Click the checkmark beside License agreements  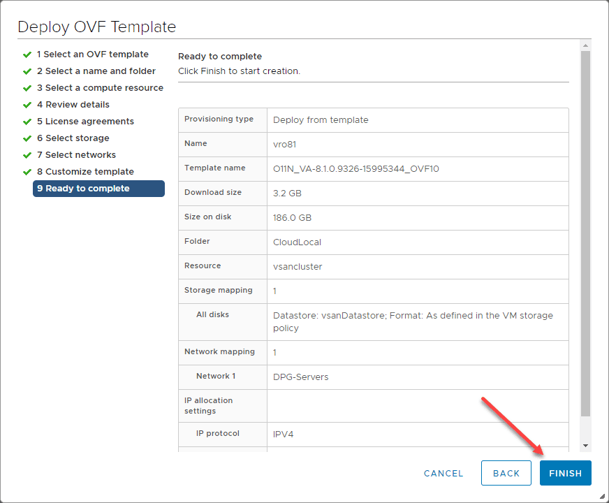[27, 121]
